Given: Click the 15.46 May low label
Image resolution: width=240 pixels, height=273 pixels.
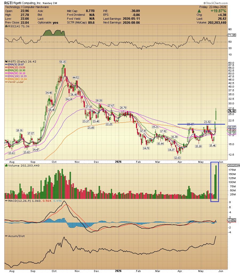Looking at the screenshot, I should [x=213, y=145].
